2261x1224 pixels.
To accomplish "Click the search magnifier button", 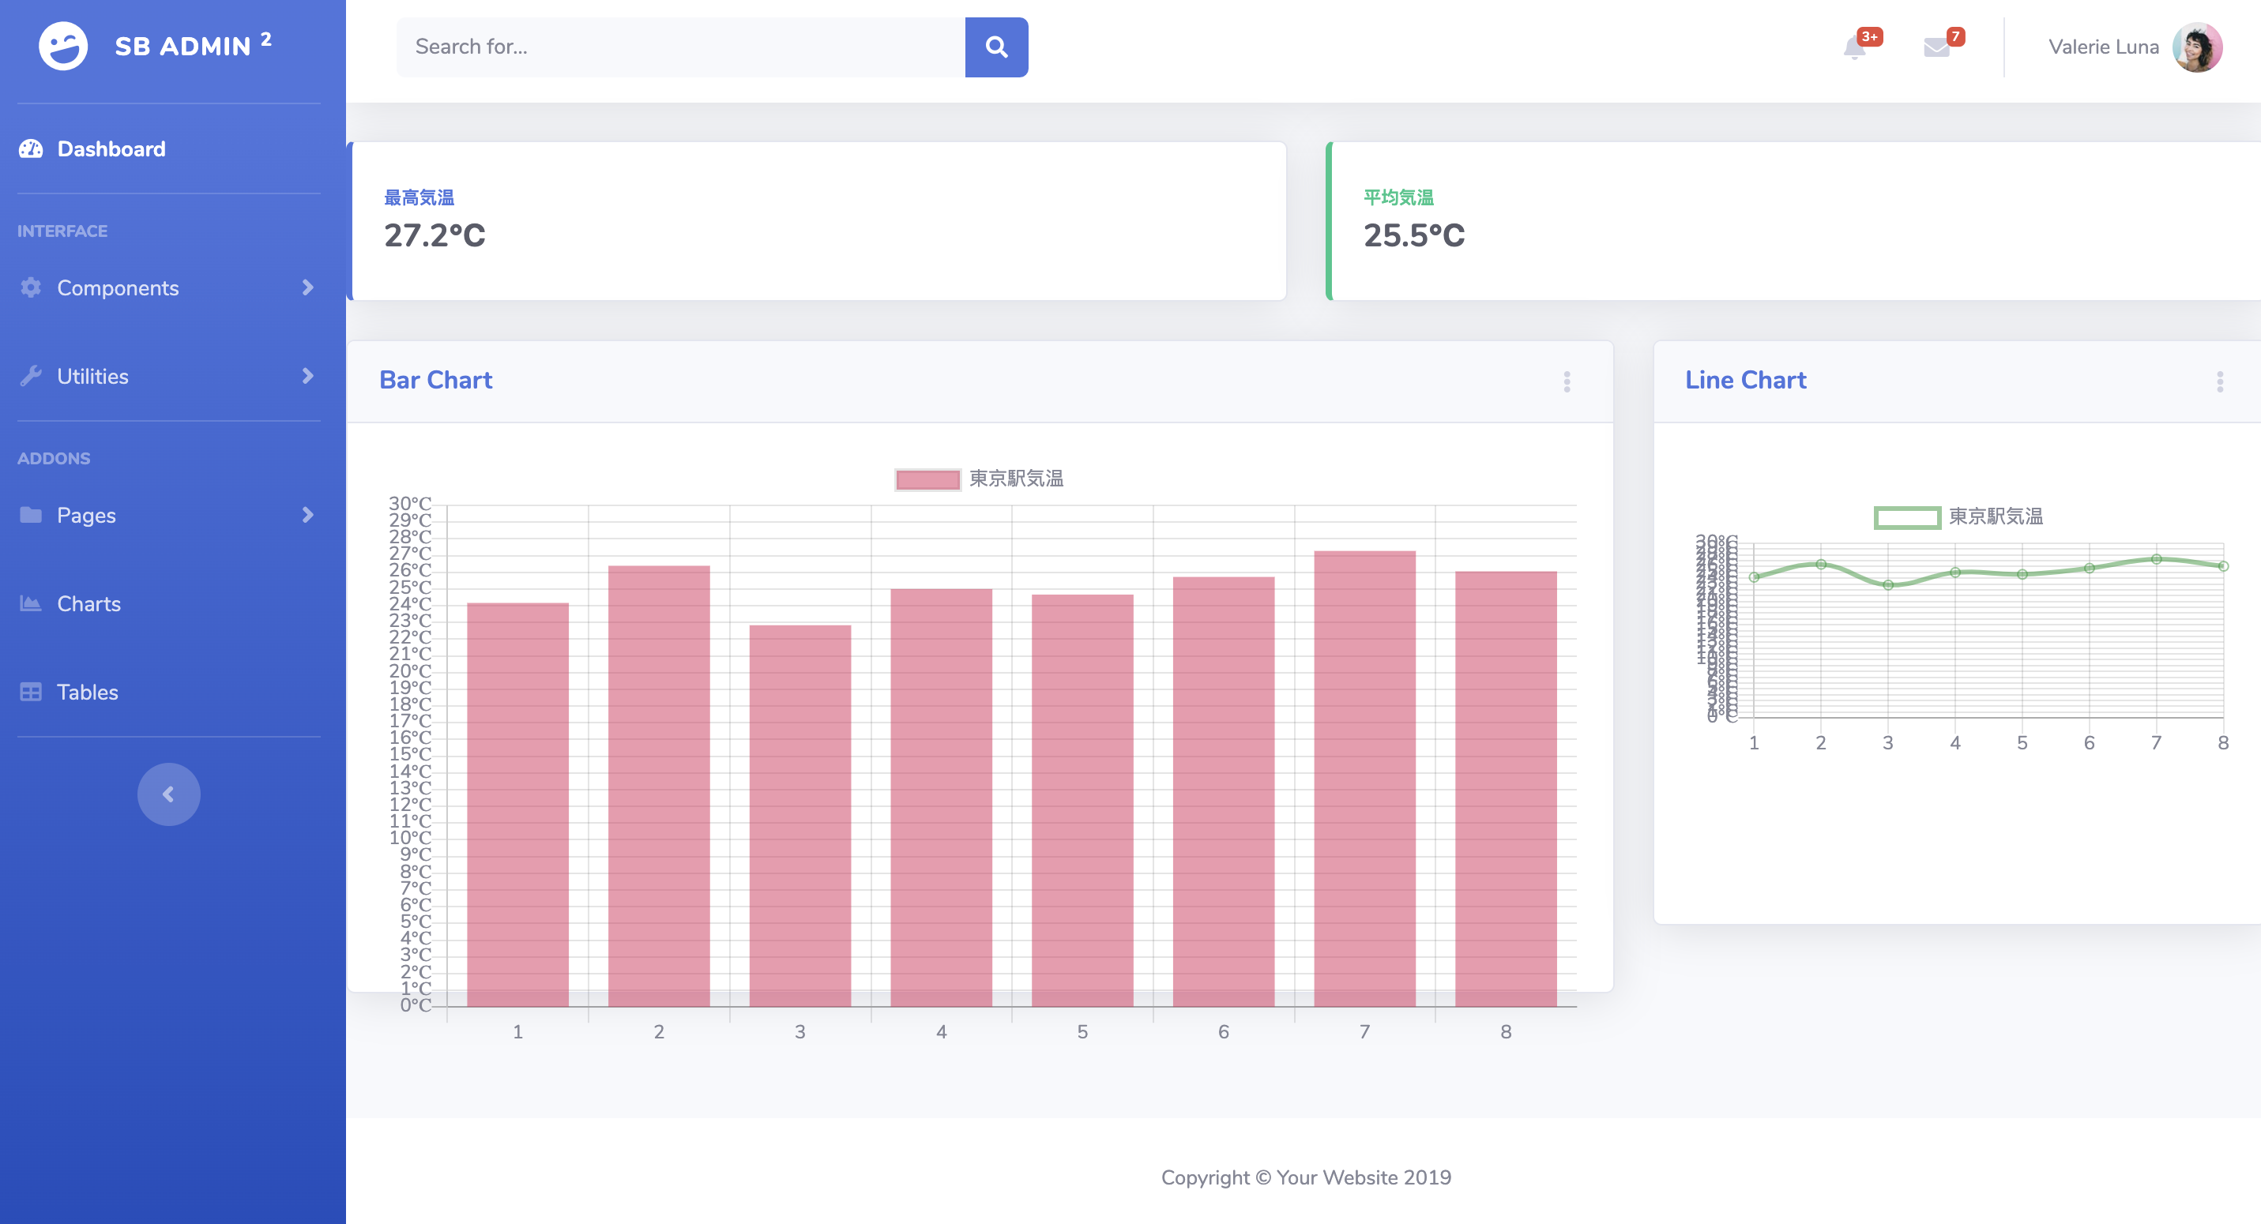I will (995, 47).
